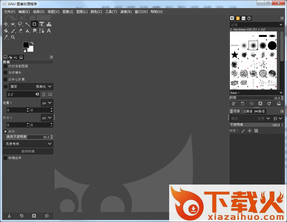
Task: Click the 自动收缩 button
Action: coord(28,151)
